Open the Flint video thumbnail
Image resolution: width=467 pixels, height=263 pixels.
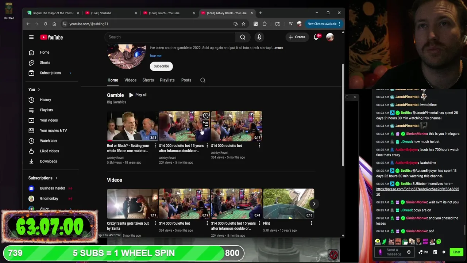[289, 203]
